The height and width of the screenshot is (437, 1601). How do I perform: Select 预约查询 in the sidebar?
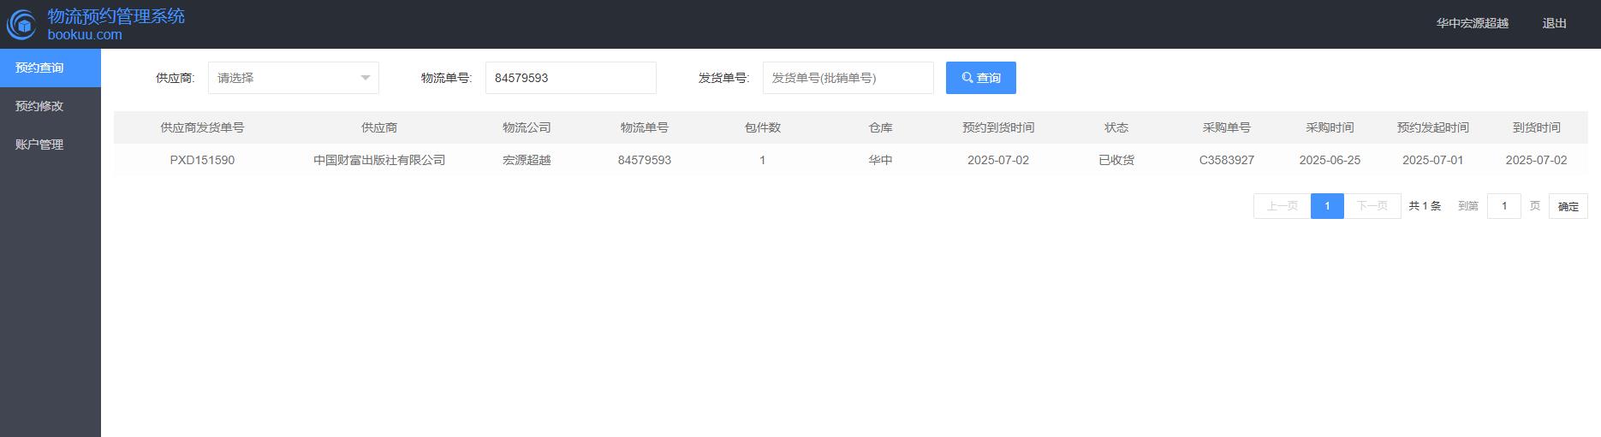pos(40,68)
